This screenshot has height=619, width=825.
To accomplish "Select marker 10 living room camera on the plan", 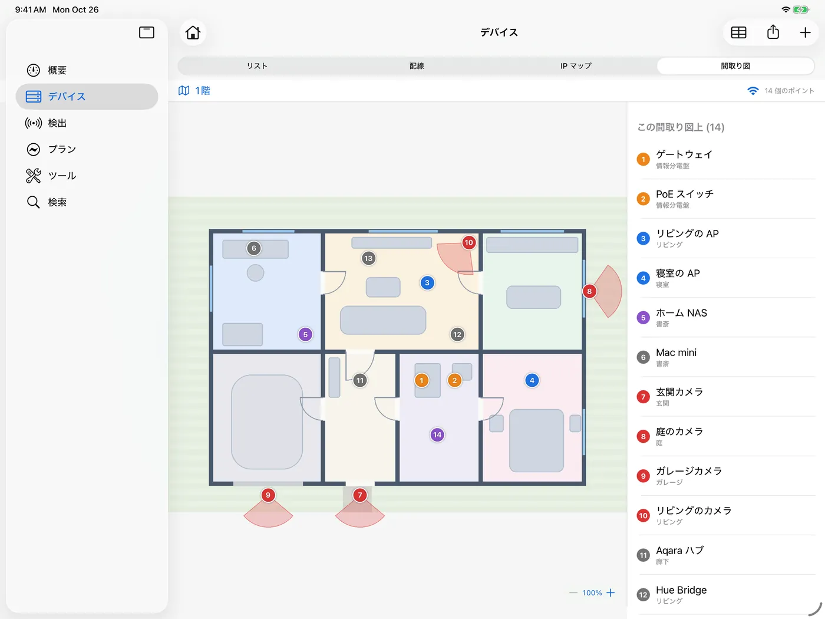I will pos(468,242).
